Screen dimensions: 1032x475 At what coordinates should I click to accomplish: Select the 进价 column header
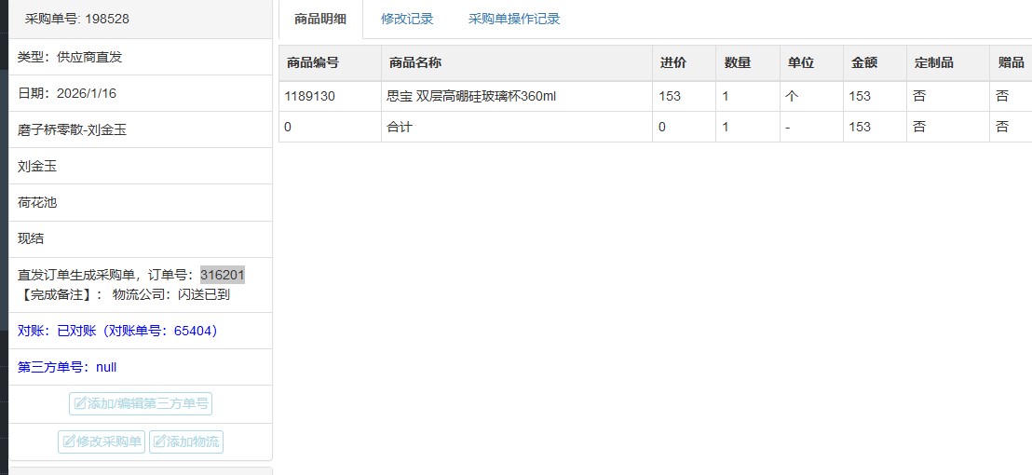coord(672,62)
